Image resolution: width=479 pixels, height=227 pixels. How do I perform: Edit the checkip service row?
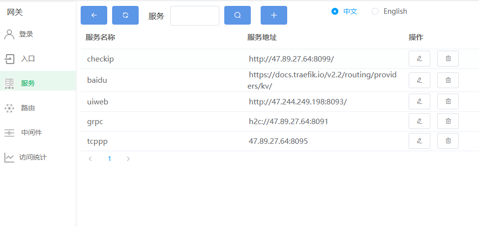coord(419,59)
